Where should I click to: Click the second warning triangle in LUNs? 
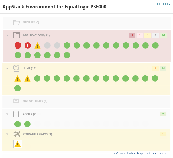pyautogui.click(x=27, y=78)
